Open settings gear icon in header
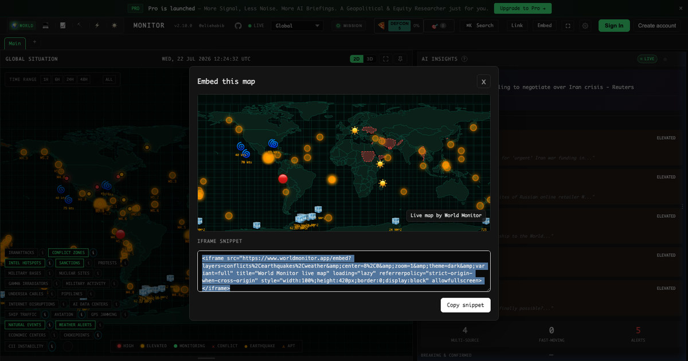The height and width of the screenshot is (361, 688). coord(585,25)
